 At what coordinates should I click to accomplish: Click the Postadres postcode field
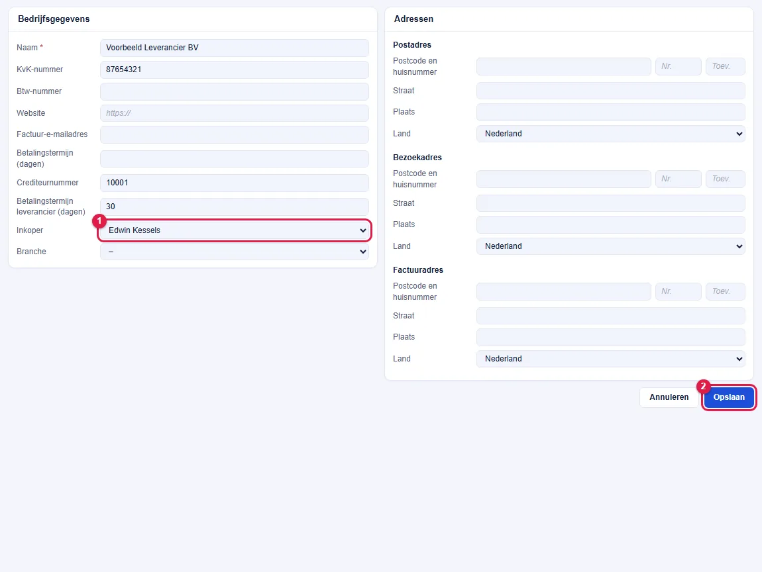[564, 66]
